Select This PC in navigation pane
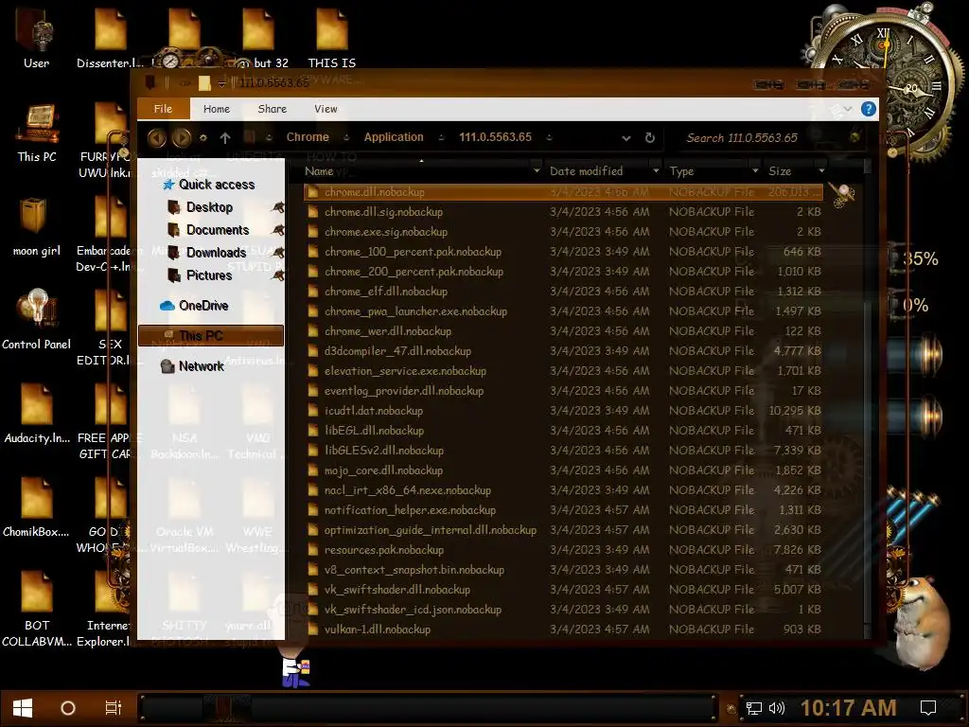Viewport: 969px width, 727px height. click(211, 336)
